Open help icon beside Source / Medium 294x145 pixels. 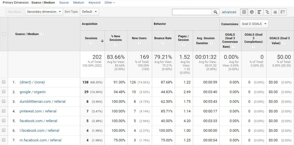42,34
